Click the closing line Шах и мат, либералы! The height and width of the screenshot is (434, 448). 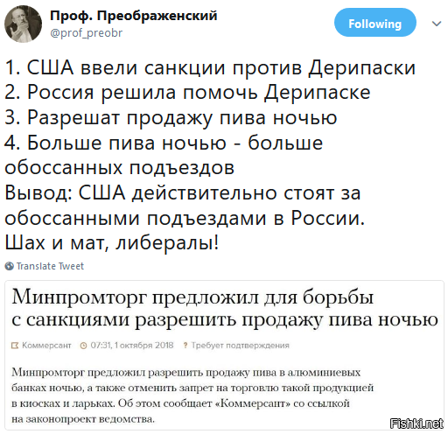tap(112, 242)
